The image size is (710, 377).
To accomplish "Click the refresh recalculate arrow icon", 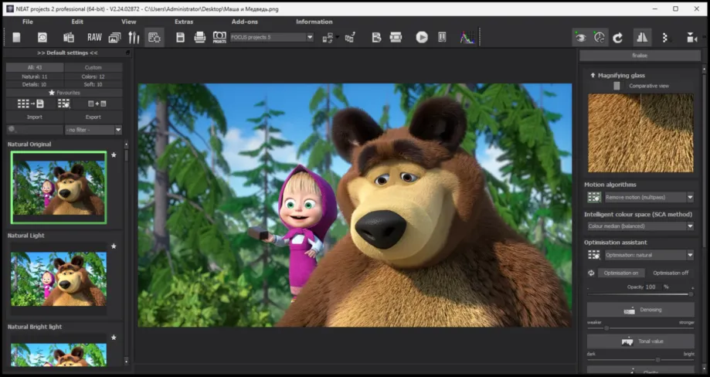I will (x=617, y=38).
